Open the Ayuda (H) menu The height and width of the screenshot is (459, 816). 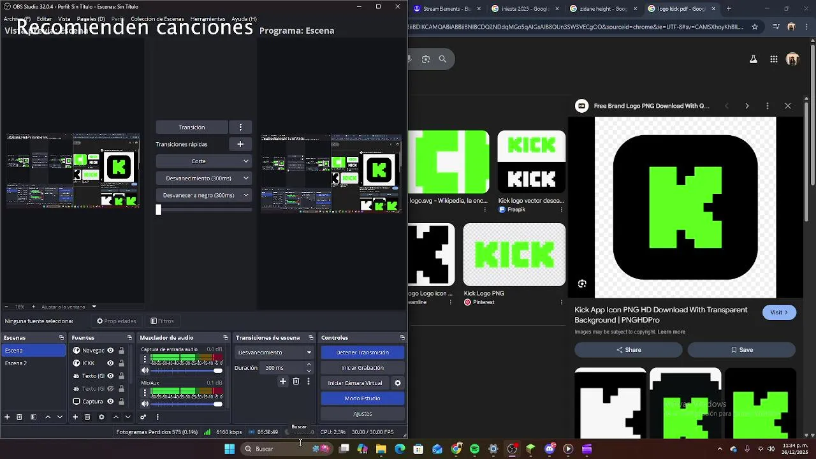coord(244,19)
